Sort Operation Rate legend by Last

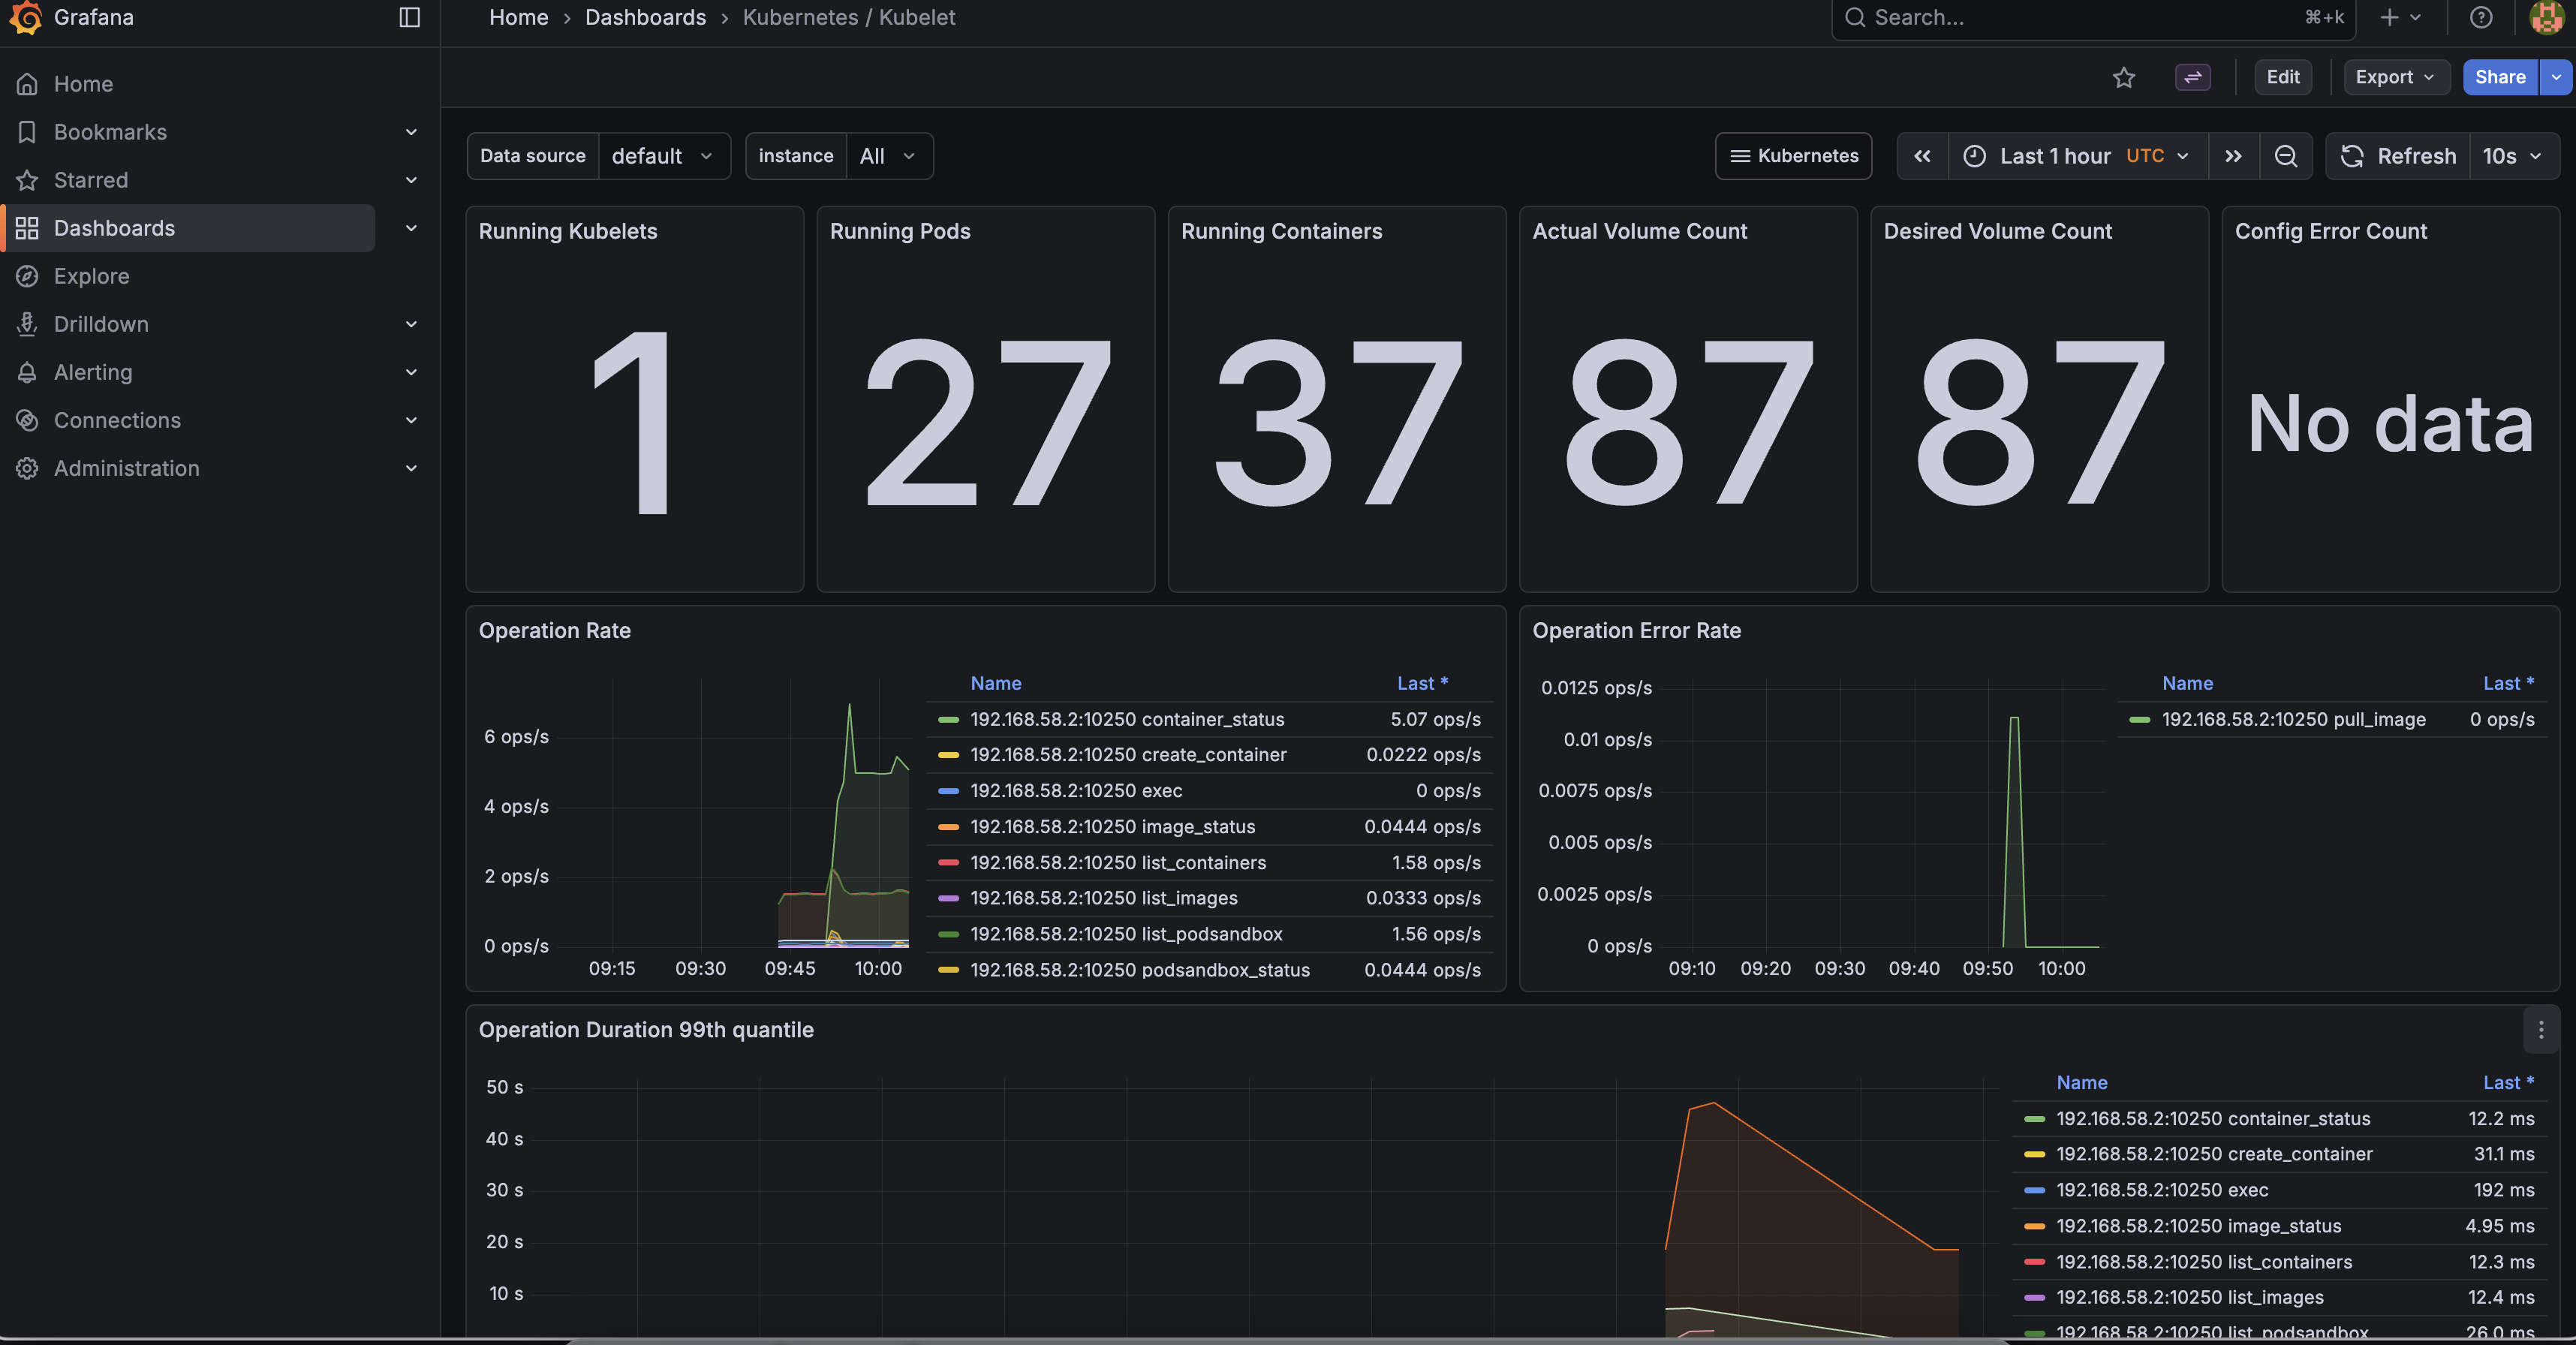coord(1422,683)
